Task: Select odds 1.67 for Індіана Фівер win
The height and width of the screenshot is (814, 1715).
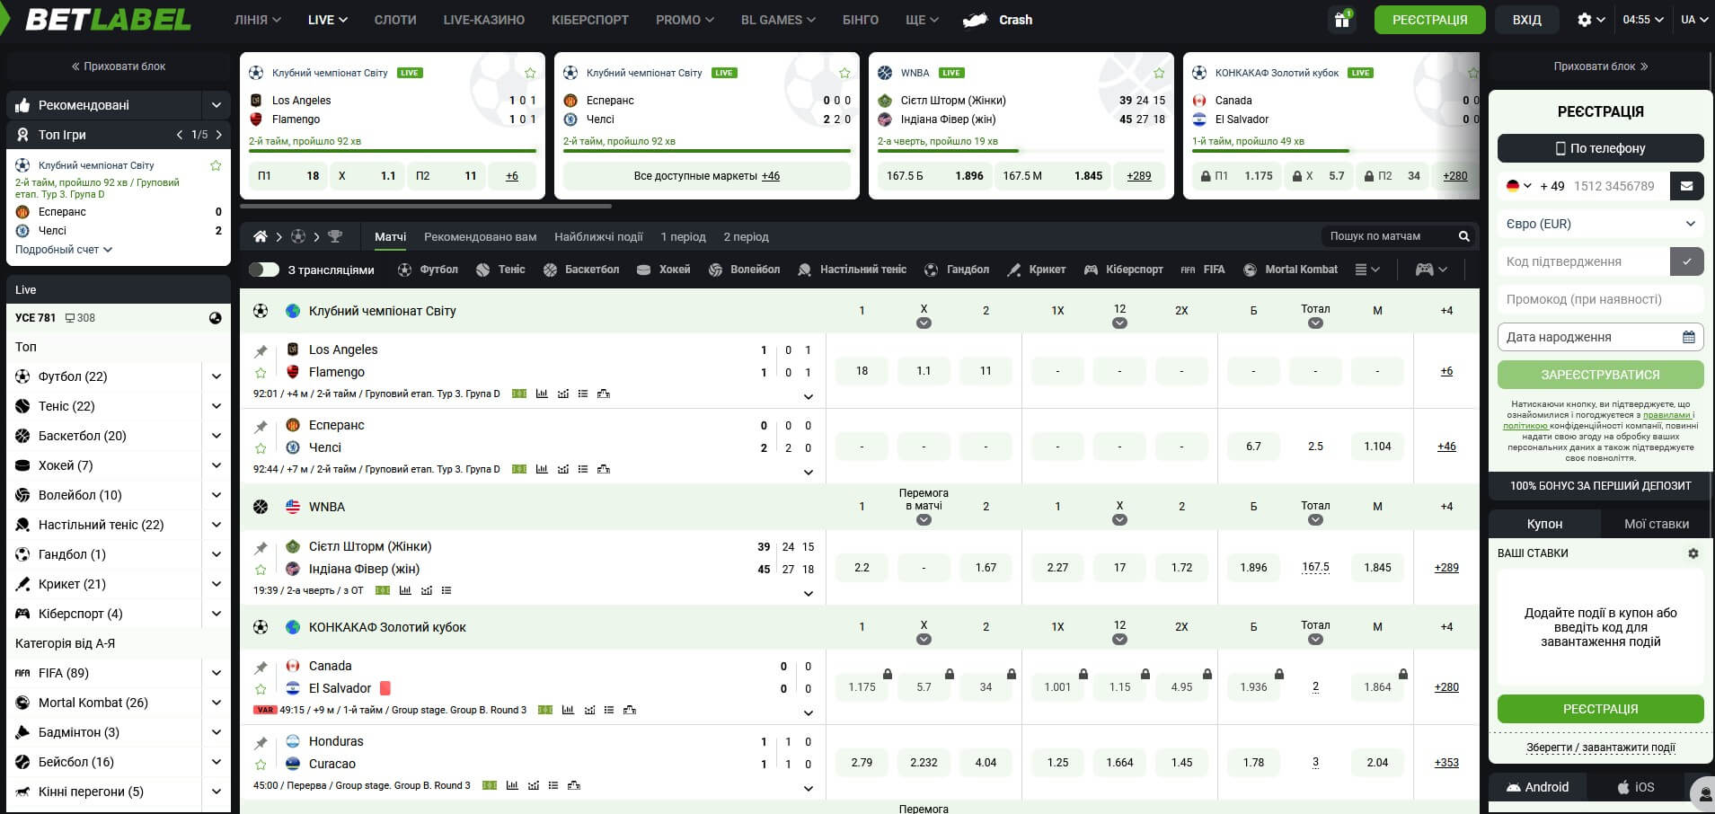Action: pyautogui.click(x=986, y=568)
